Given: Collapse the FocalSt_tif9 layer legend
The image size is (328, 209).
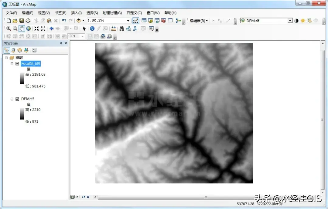Looking at the screenshot, I should pos(12,64).
